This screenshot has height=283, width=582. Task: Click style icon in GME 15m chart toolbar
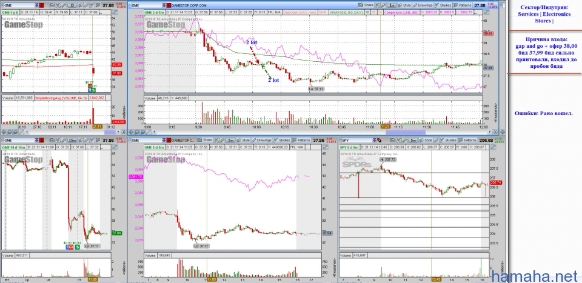tap(81, 140)
